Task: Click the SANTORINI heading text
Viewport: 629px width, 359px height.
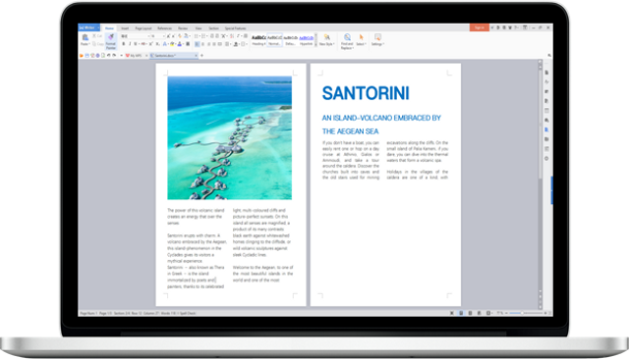Action: pos(366,93)
